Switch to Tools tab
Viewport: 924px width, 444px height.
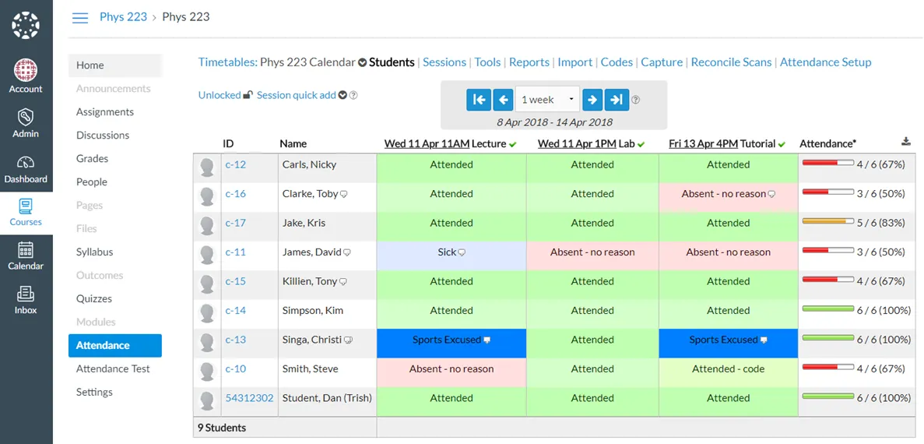coord(487,62)
